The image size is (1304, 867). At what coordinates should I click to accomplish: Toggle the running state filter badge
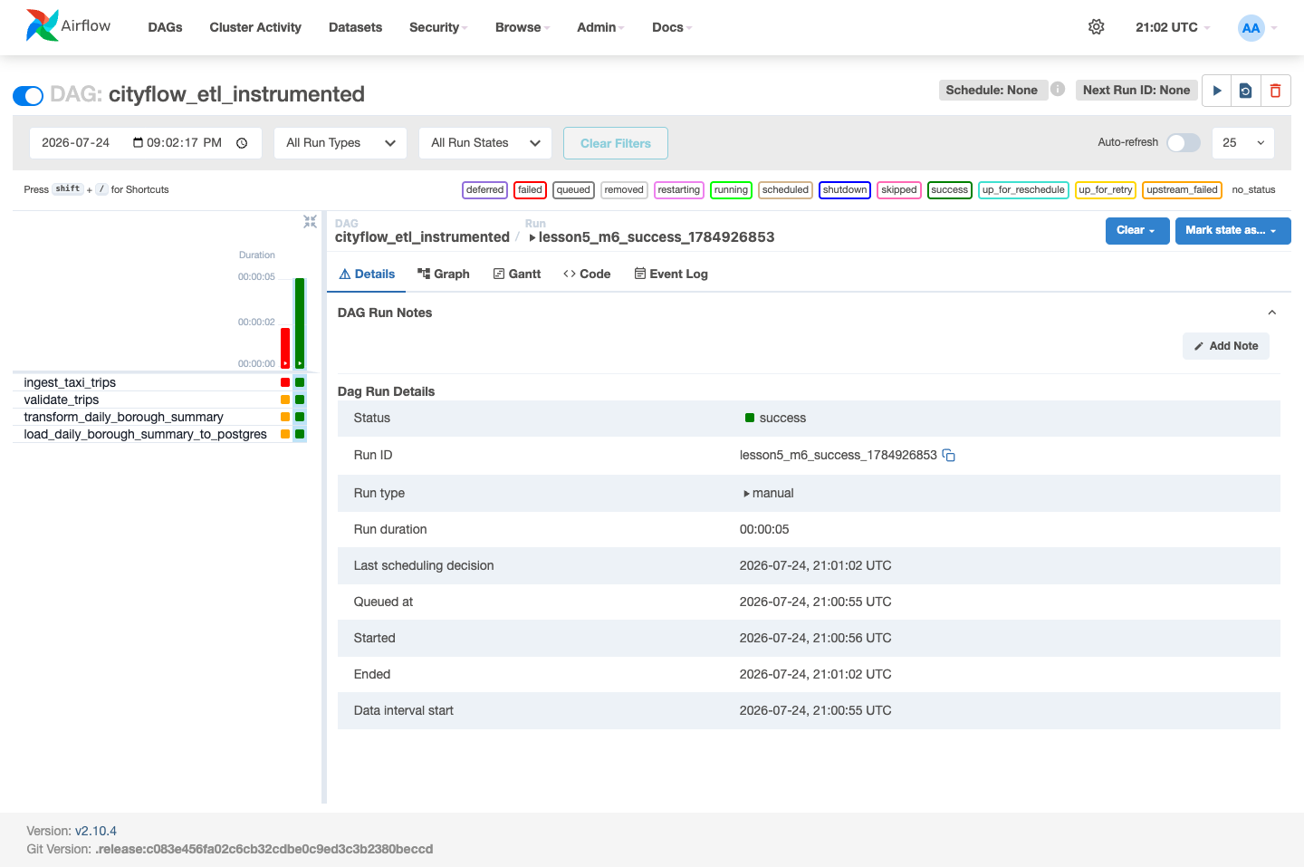tap(731, 189)
